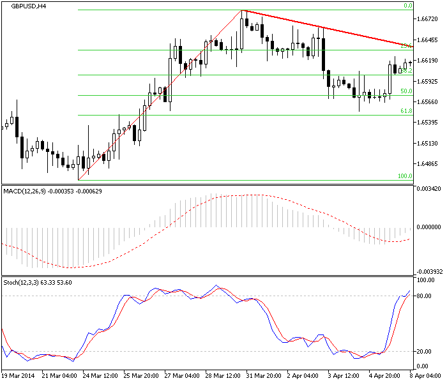
Task: Click the MACD -0.003932 scale label
Action: [429, 271]
